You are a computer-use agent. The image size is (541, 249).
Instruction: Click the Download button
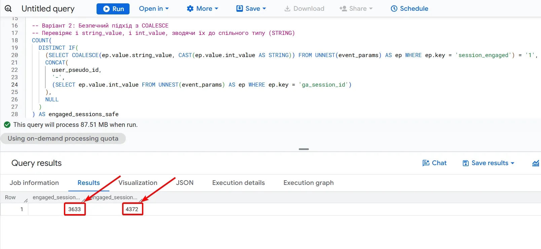tap(304, 9)
